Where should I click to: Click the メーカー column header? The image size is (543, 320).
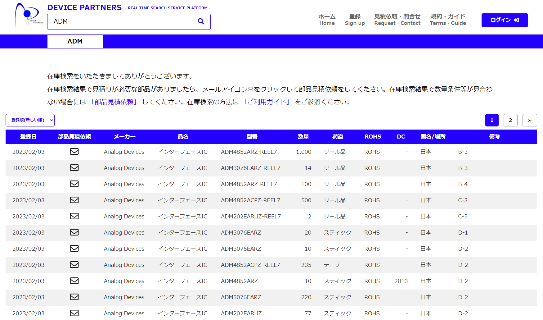click(124, 137)
